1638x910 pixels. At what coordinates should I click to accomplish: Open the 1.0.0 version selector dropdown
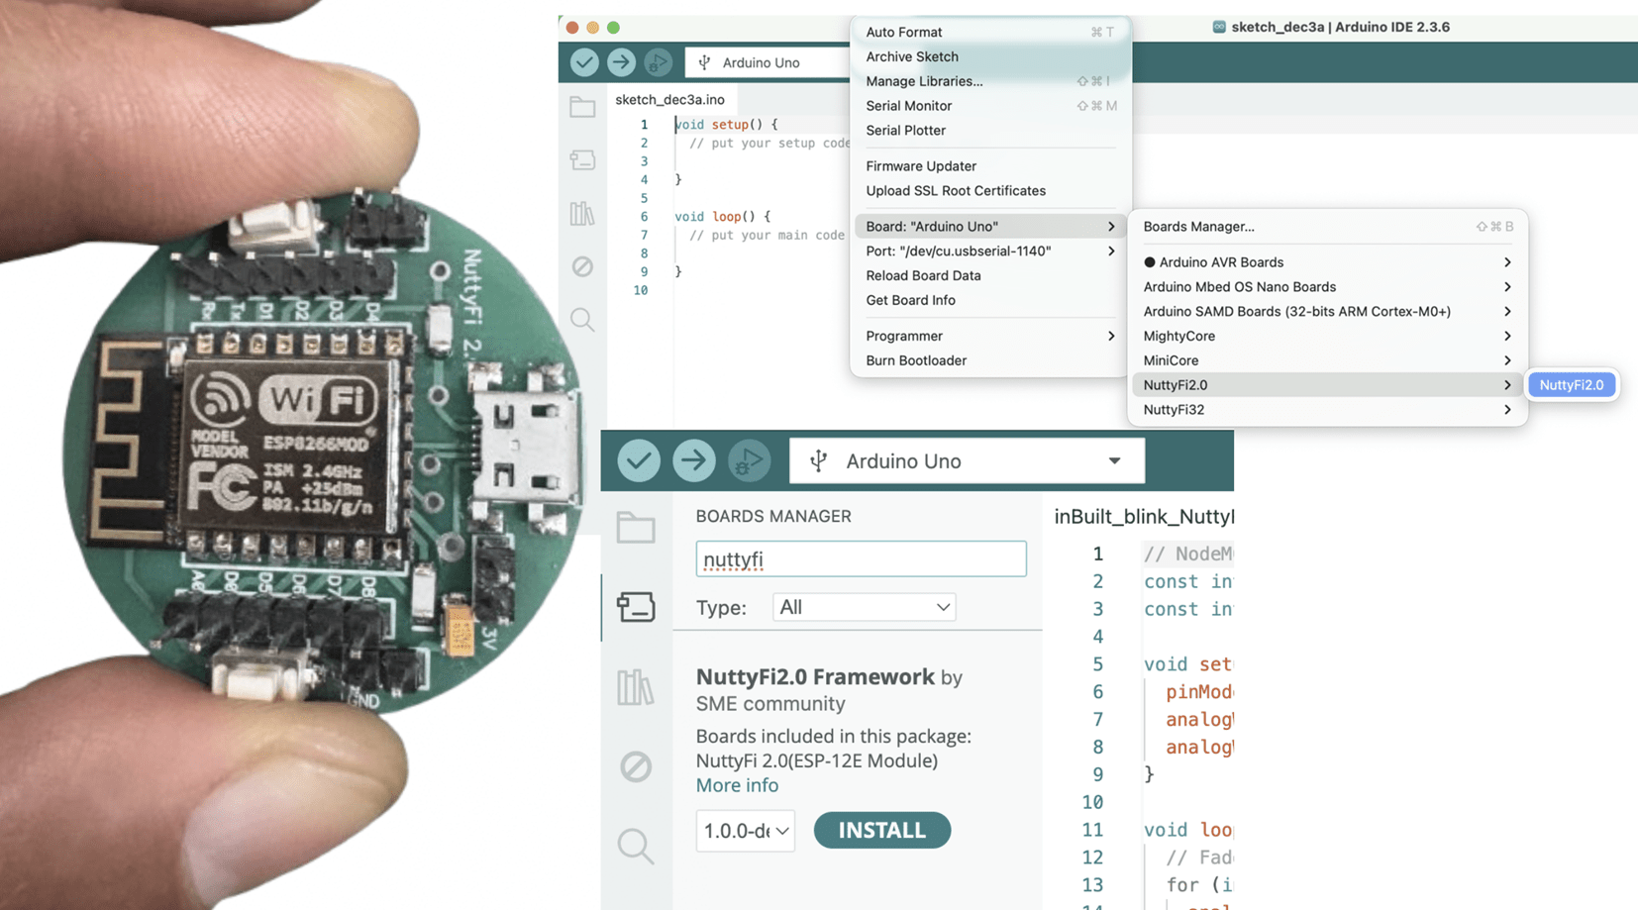pos(745,831)
